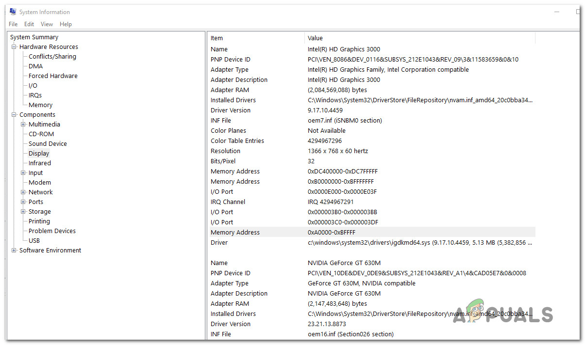
Task: Sort by the Value column header
Action: 420,38
